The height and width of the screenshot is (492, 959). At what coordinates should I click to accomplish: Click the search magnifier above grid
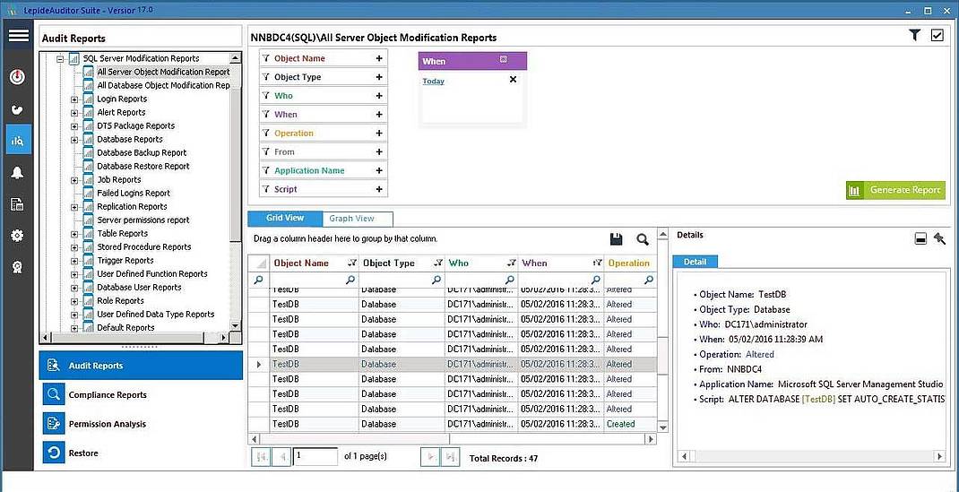click(x=643, y=239)
